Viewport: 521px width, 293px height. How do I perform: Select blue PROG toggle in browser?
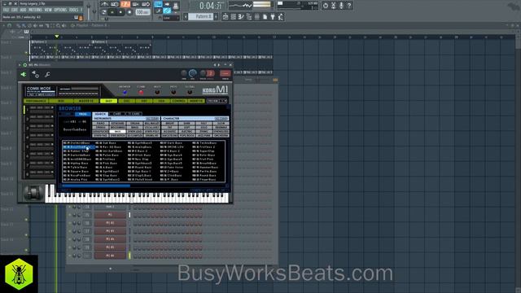[x=83, y=114]
